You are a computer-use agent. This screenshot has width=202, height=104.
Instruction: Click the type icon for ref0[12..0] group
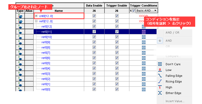click(x=20, y=21)
